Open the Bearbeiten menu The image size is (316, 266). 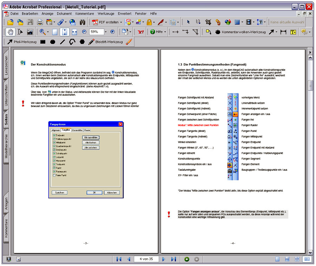[x=30, y=14]
